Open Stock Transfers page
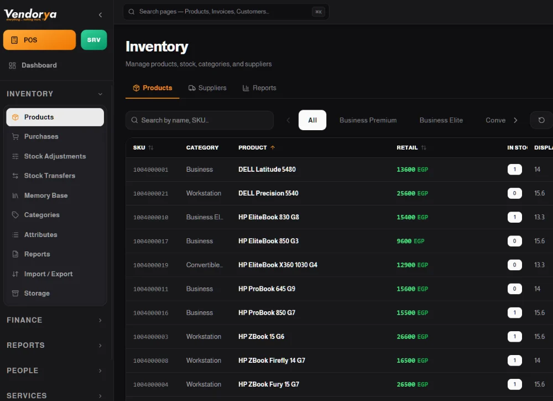 point(55,176)
